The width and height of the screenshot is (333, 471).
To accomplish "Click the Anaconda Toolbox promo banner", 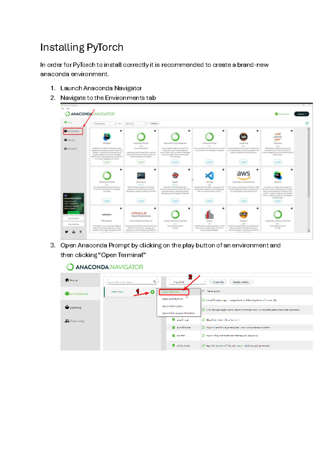I will (74, 204).
